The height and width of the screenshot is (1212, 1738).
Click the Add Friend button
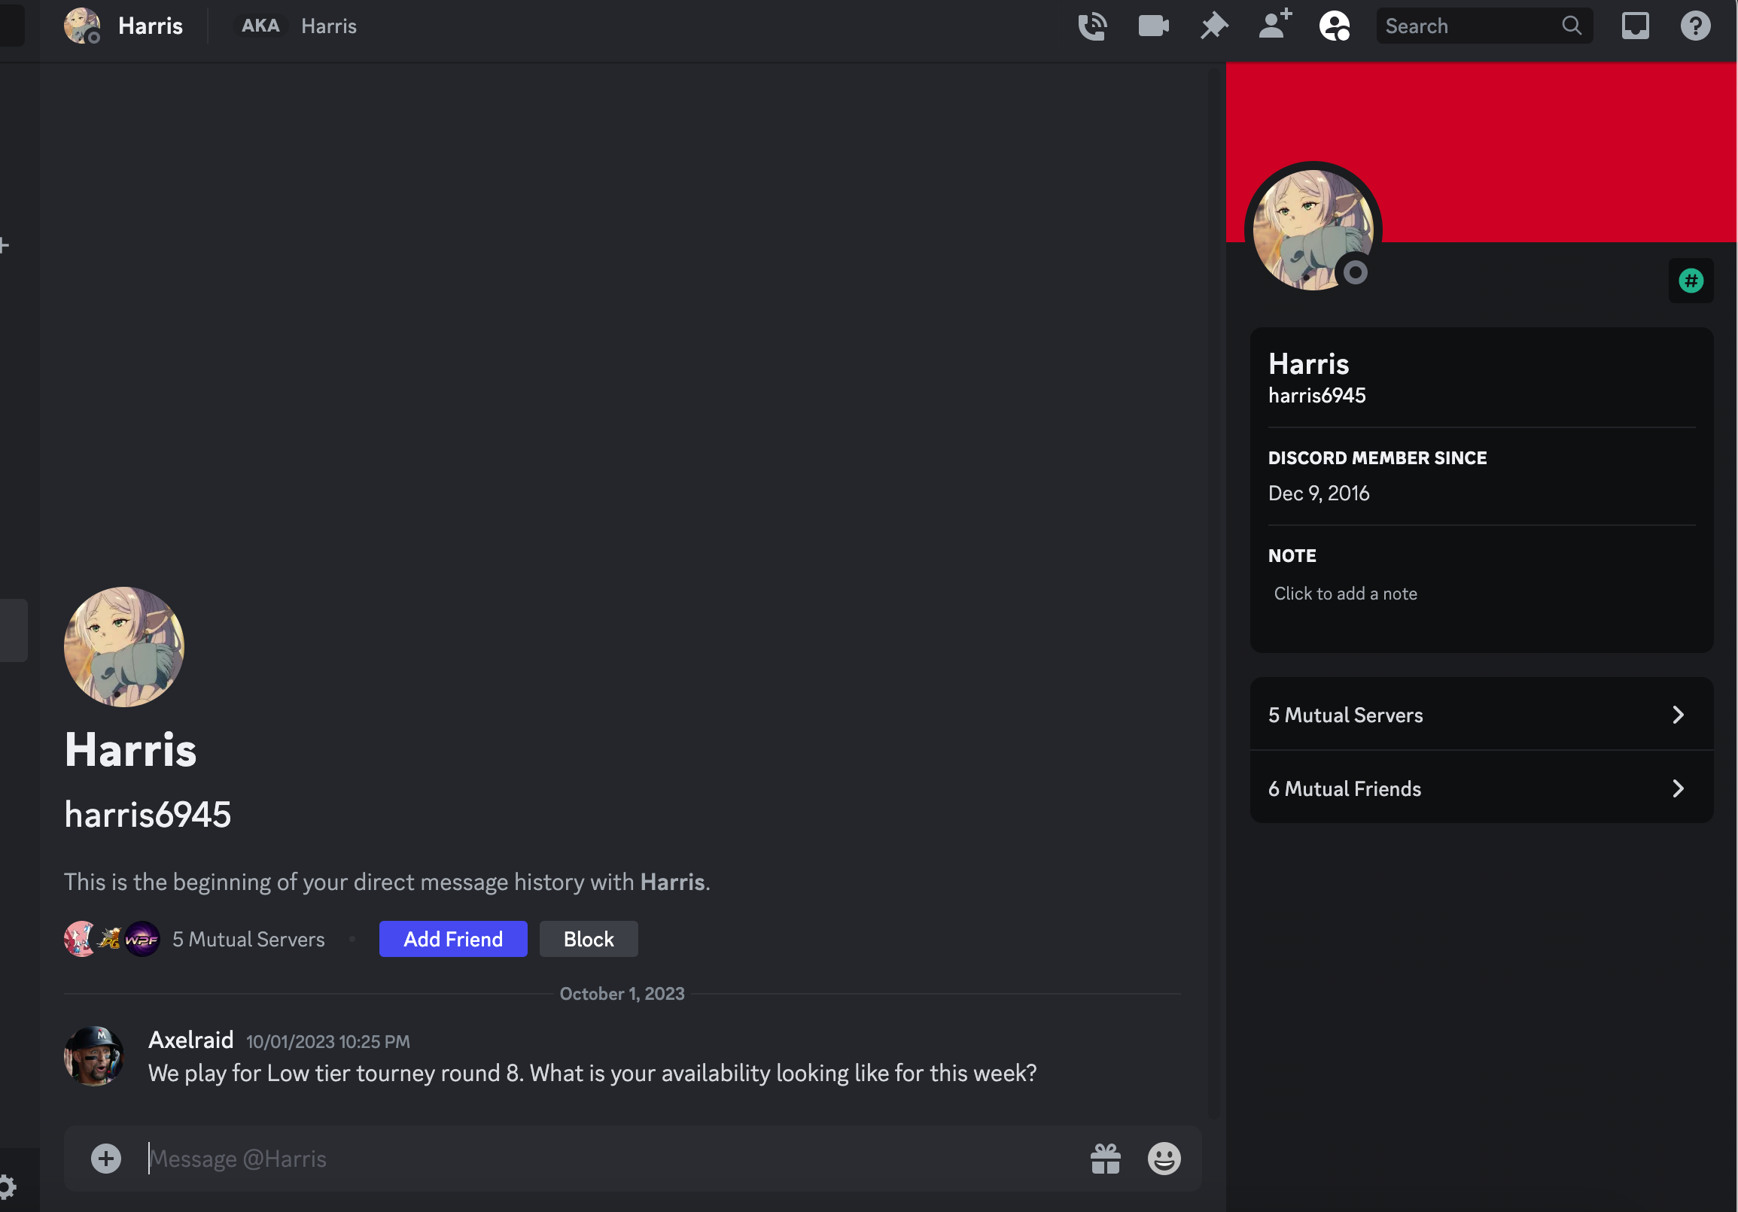[452, 939]
